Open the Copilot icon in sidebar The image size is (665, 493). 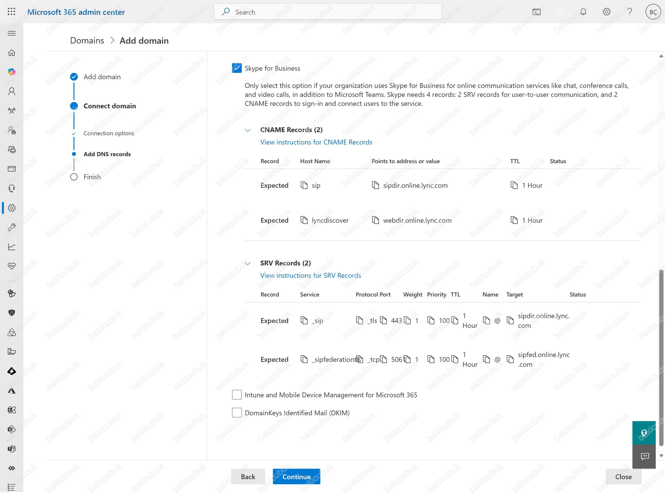coord(12,72)
